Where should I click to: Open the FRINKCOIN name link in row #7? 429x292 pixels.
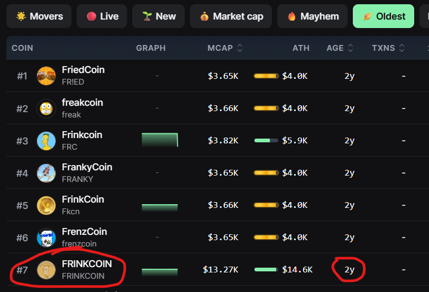pos(87,264)
